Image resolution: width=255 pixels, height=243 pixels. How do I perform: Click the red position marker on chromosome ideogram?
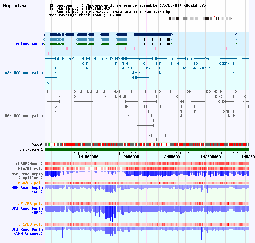pos(214,18)
